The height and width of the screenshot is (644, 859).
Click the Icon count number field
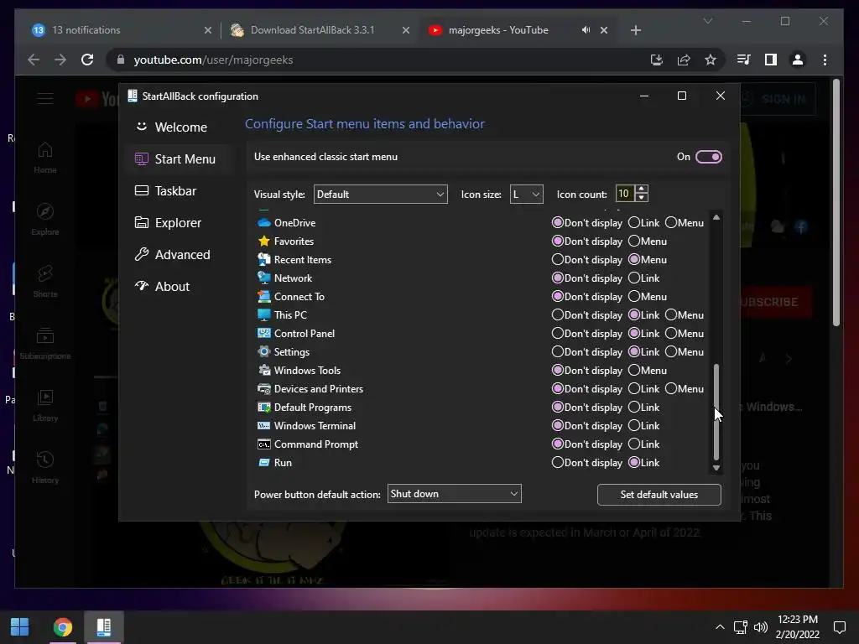[x=624, y=194]
